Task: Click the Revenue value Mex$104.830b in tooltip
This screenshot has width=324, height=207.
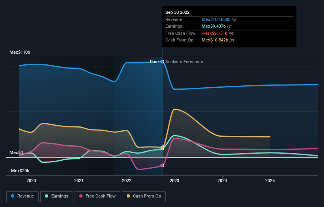Action: (216, 19)
